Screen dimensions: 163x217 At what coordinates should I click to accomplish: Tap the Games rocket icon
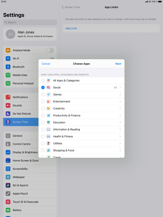pos(48,95)
